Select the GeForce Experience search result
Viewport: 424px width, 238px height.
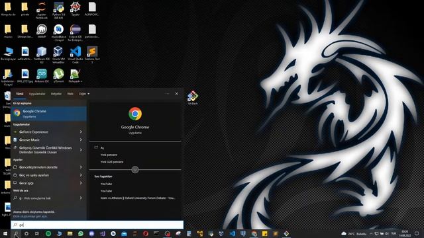(44, 132)
